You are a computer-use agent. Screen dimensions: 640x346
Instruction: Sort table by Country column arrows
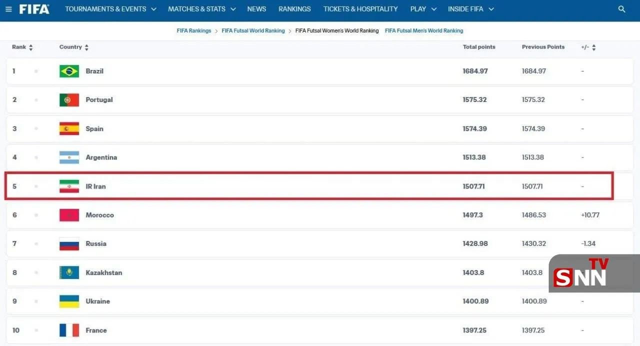coord(86,47)
